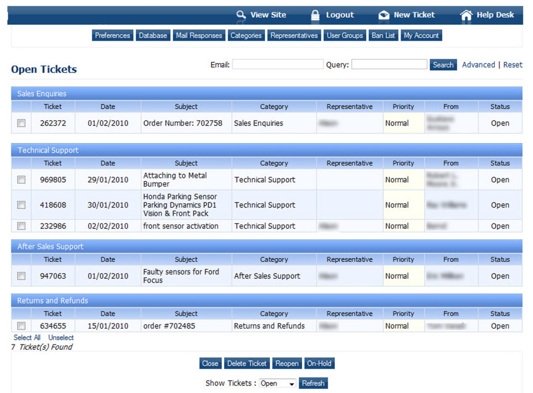Click the Delete Ticket button

(x=247, y=363)
